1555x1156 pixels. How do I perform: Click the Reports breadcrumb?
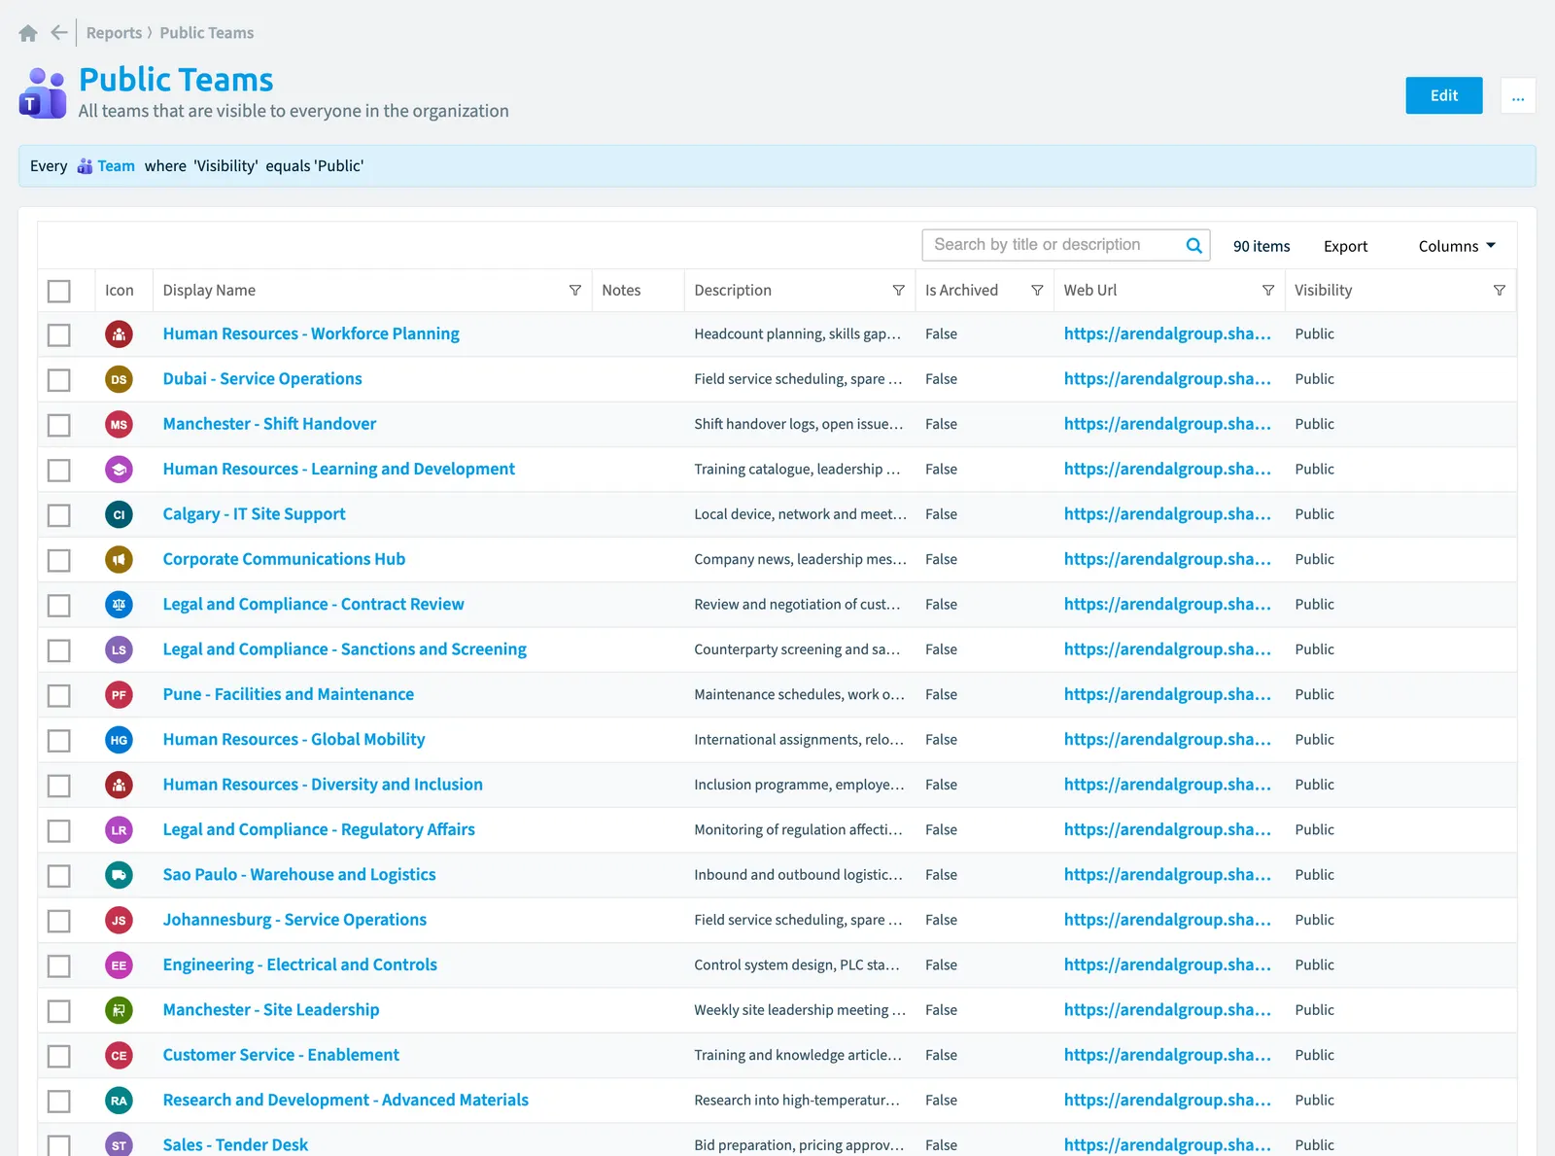(x=114, y=33)
